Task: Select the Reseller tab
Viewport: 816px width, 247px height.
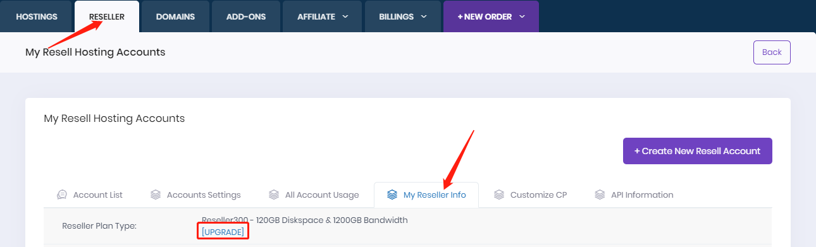Action: point(107,16)
